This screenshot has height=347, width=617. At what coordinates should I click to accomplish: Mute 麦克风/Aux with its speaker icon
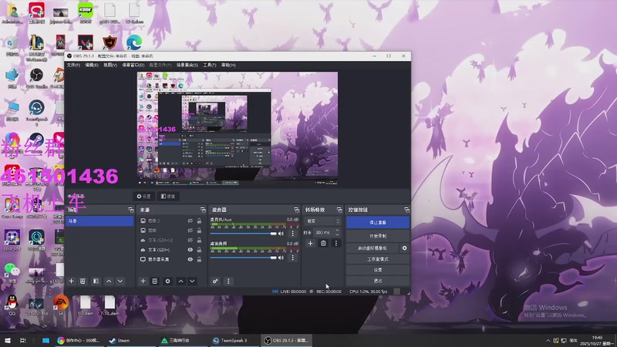point(281,234)
